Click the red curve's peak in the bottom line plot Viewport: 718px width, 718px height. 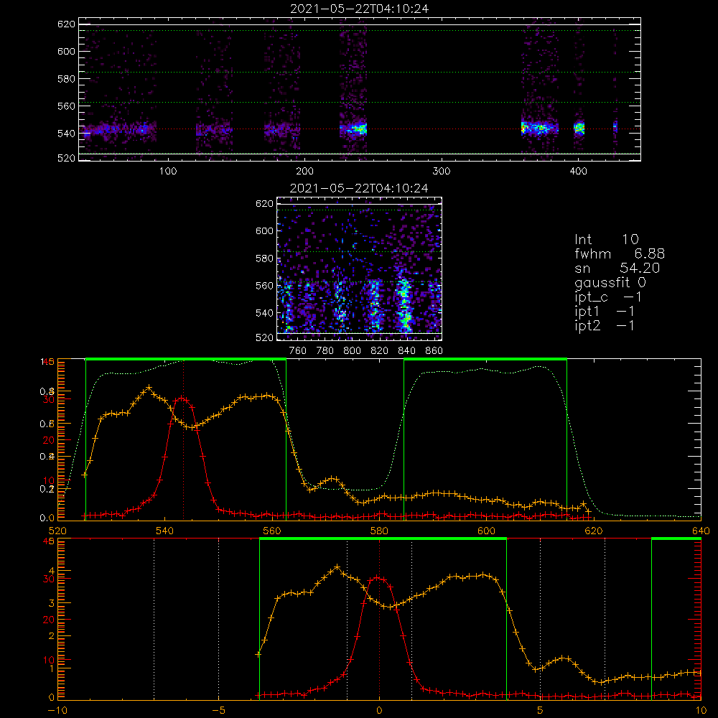(x=378, y=578)
